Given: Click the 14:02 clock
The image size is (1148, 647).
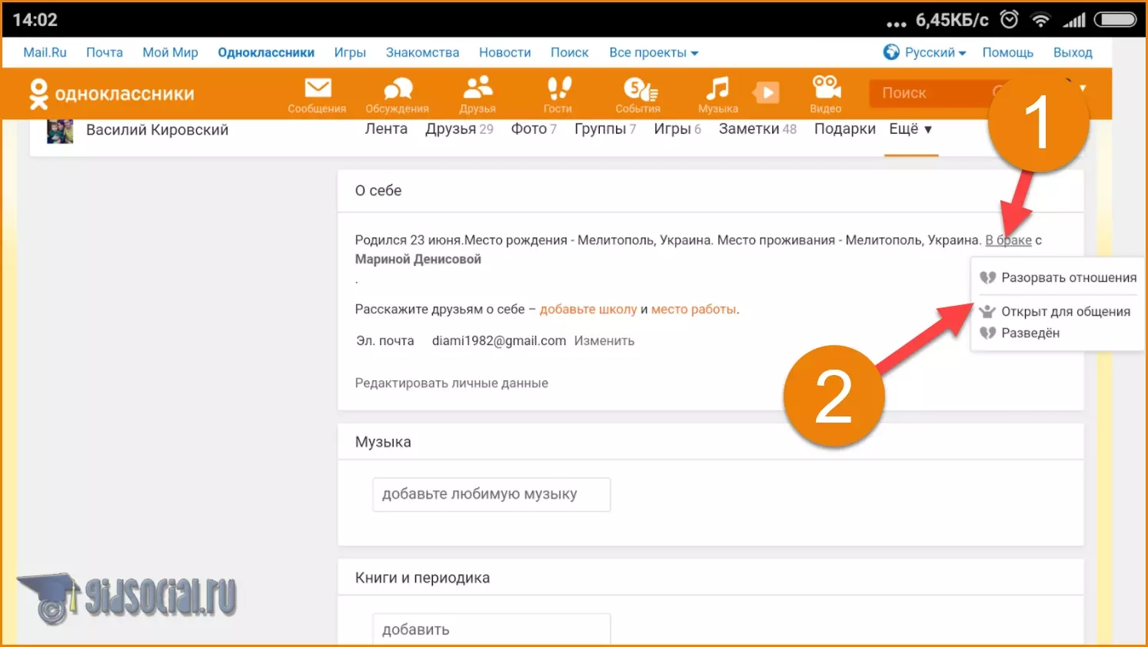Looking at the screenshot, I should click(35, 20).
